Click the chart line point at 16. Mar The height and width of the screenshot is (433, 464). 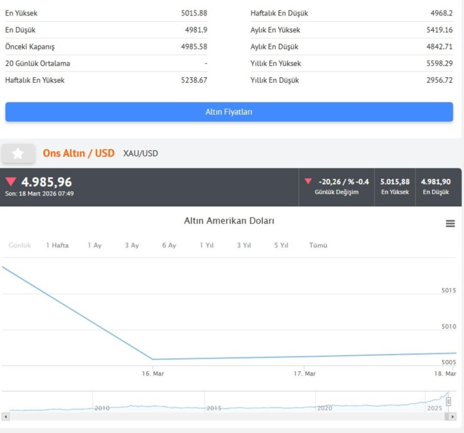pos(153,359)
